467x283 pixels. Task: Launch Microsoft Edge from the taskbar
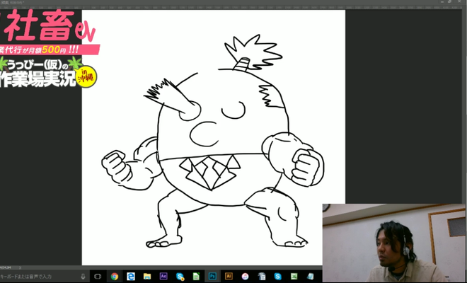click(131, 276)
